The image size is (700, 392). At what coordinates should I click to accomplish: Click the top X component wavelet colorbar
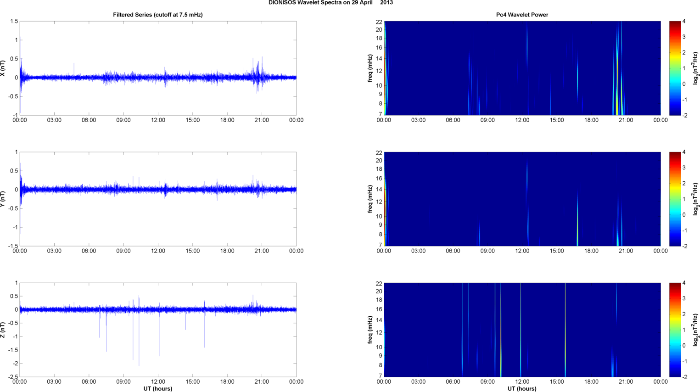[675, 68]
